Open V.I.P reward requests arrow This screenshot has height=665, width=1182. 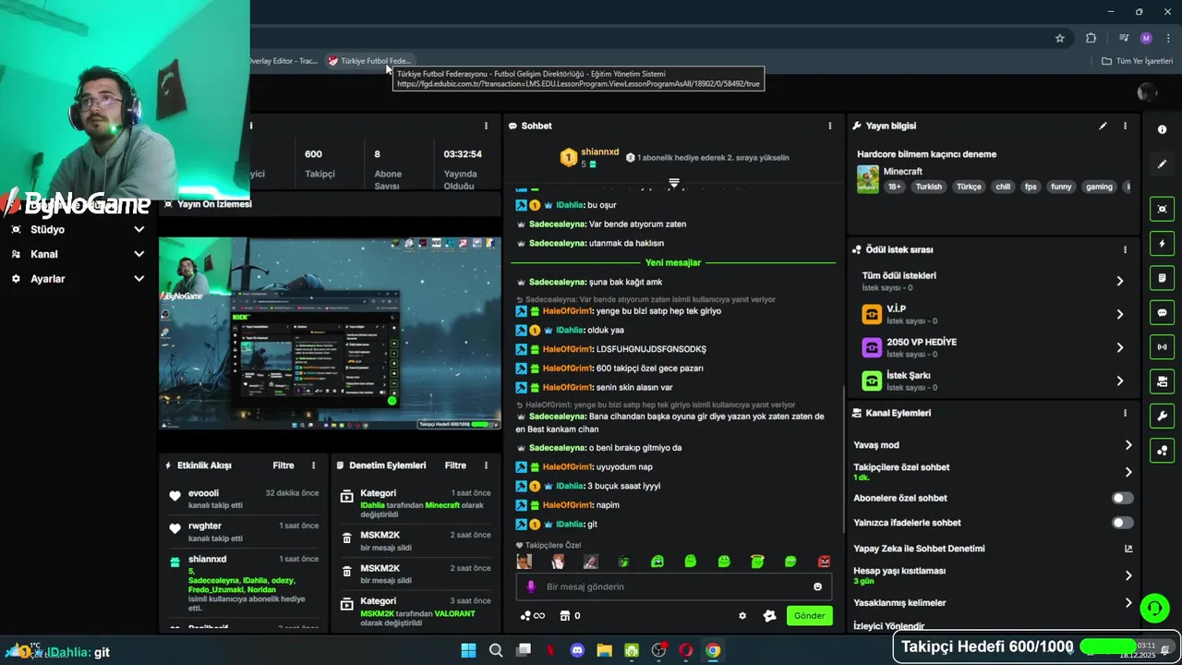pyautogui.click(x=1119, y=314)
